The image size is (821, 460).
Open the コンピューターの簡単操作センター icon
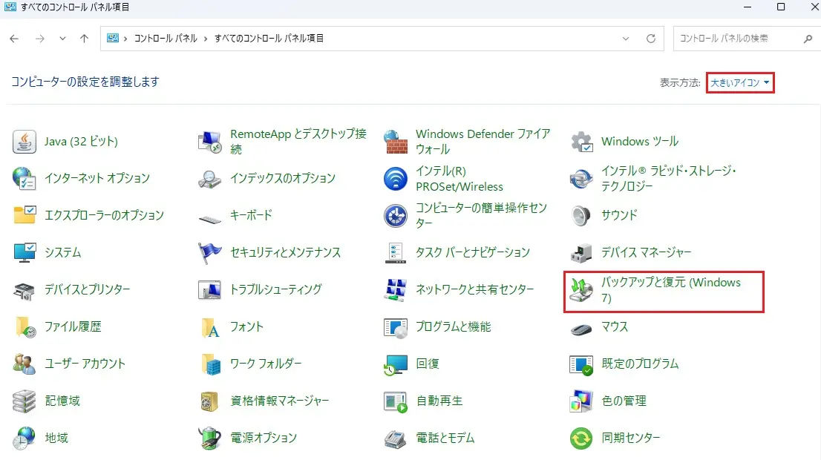click(x=396, y=216)
